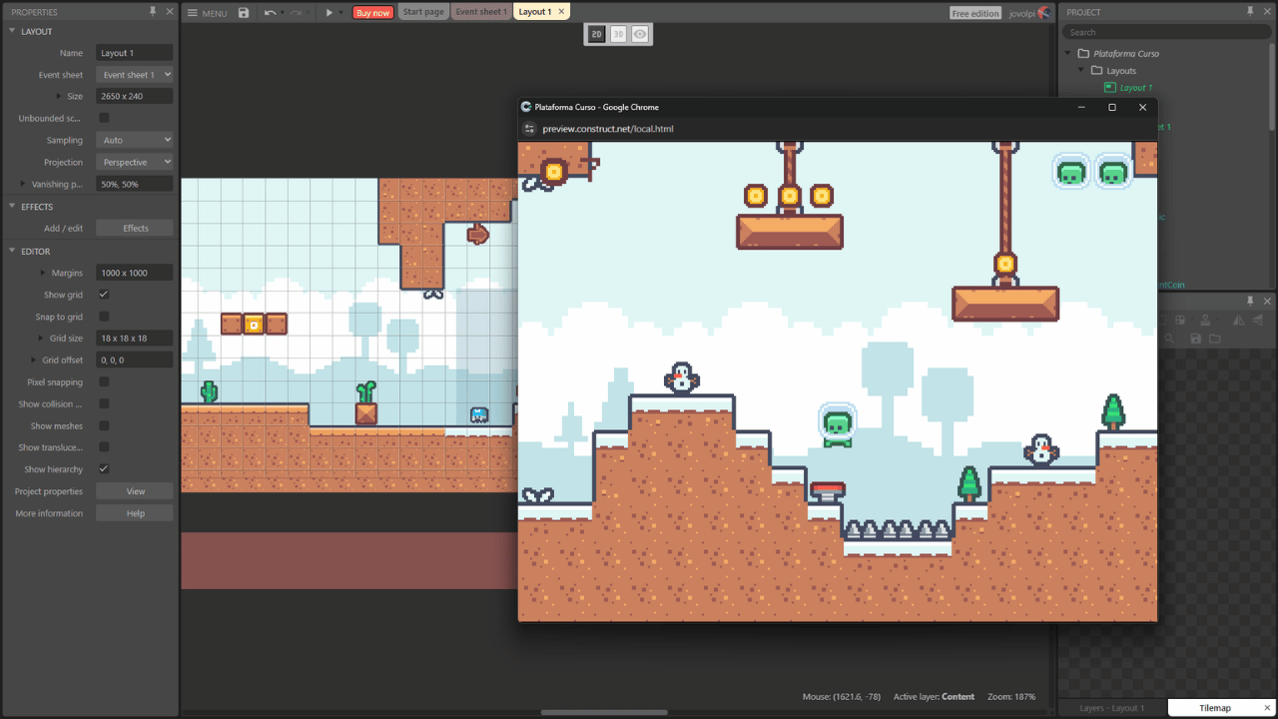The height and width of the screenshot is (719, 1278).
Task: Toggle the eye preview icon in view bar
Action: [640, 34]
